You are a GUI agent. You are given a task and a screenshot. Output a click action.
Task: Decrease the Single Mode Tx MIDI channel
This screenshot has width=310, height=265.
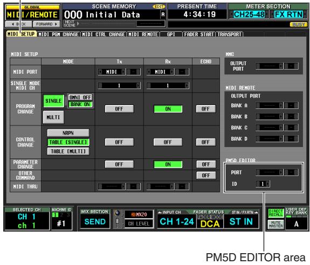[x=100, y=86]
